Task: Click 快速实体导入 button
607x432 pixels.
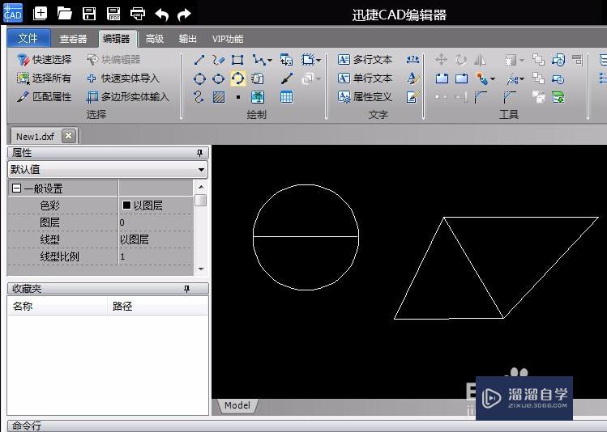Action: 122,78
